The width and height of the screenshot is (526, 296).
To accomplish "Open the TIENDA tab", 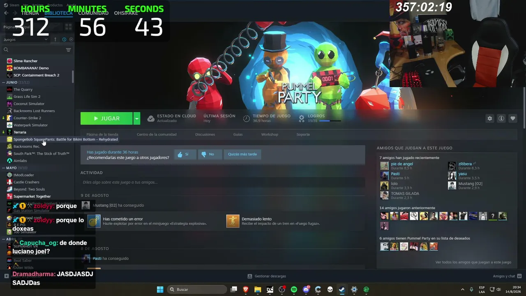I will 30,13.
